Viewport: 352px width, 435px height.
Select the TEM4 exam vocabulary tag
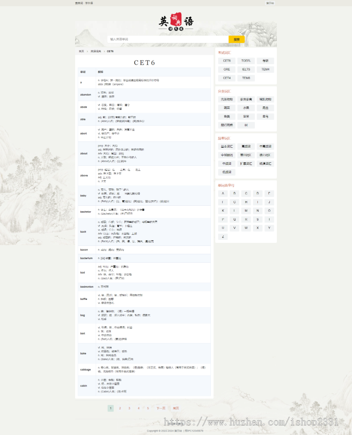[265, 69]
